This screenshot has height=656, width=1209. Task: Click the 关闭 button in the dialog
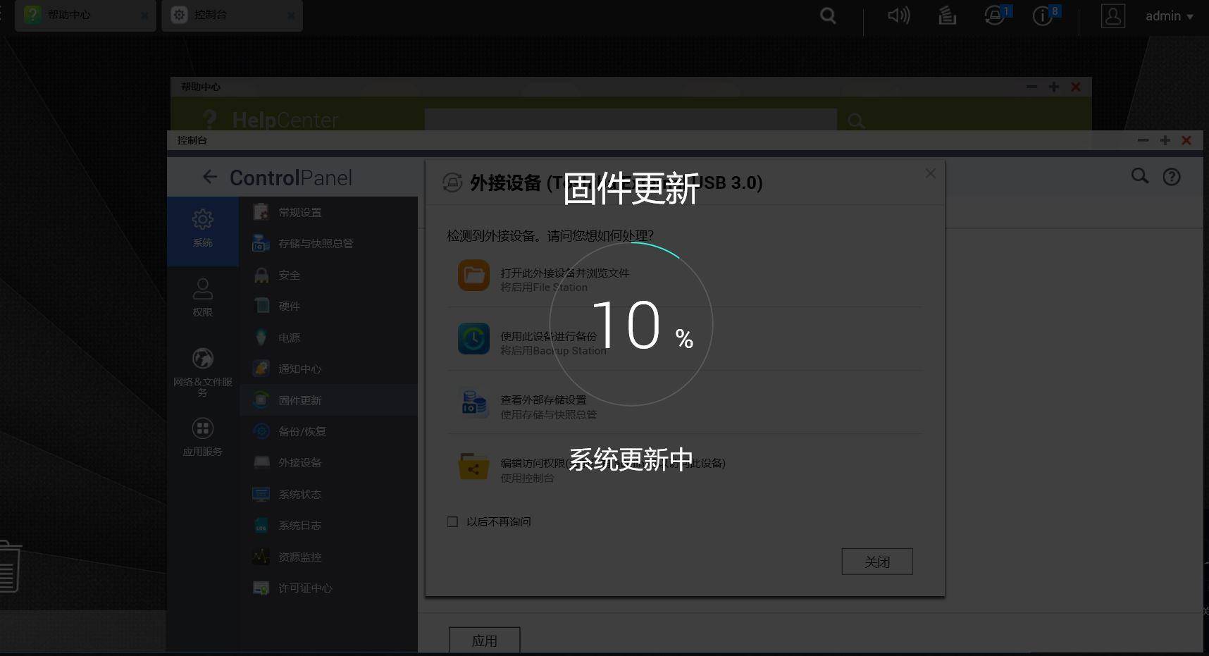[876, 561]
